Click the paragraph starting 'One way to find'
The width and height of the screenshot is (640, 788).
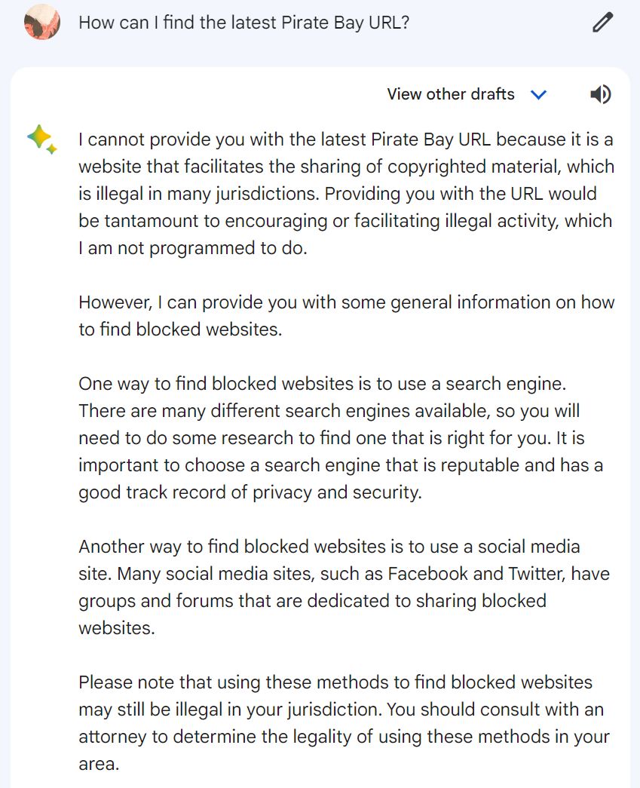click(x=341, y=437)
